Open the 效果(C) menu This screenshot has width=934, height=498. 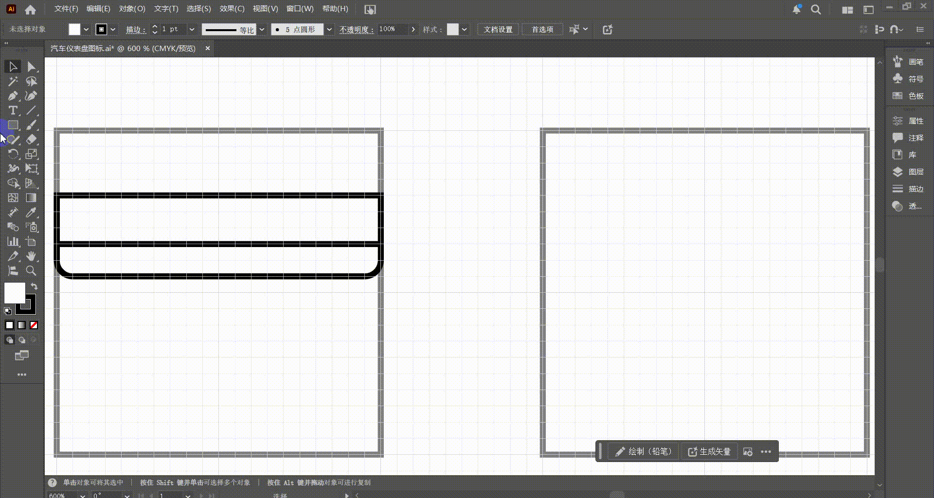pyautogui.click(x=232, y=9)
